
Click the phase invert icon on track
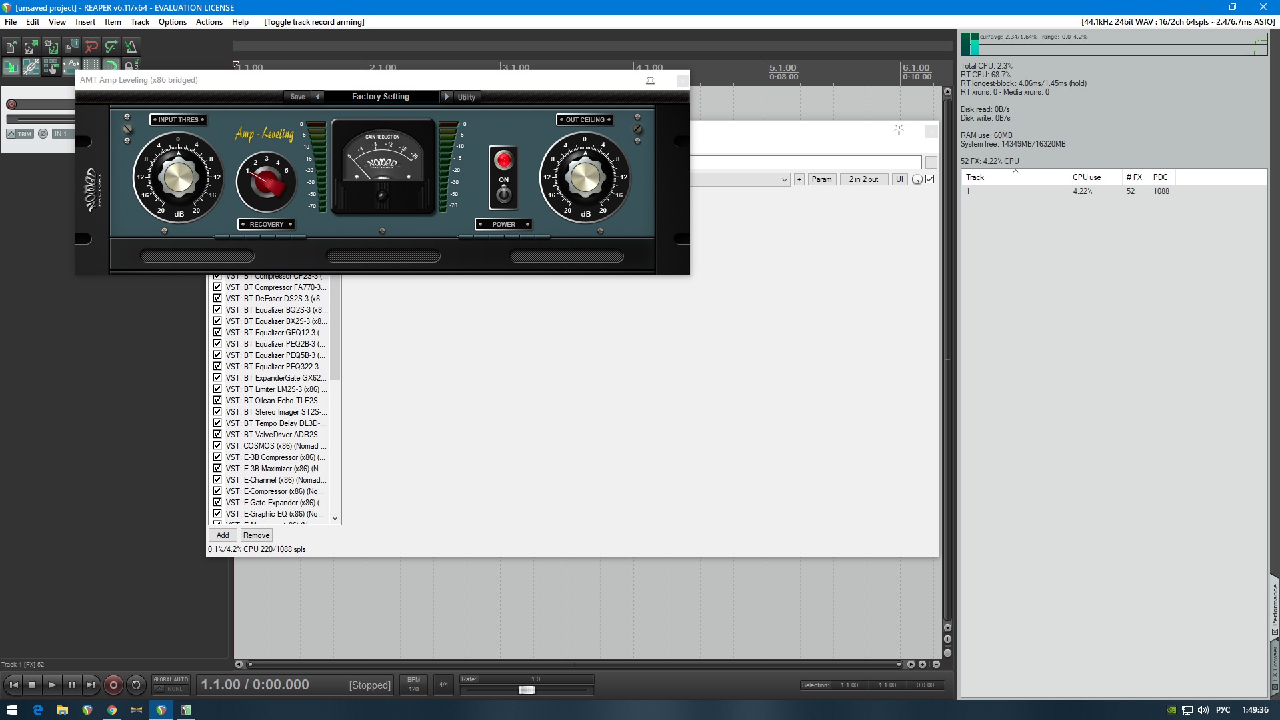[43, 134]
